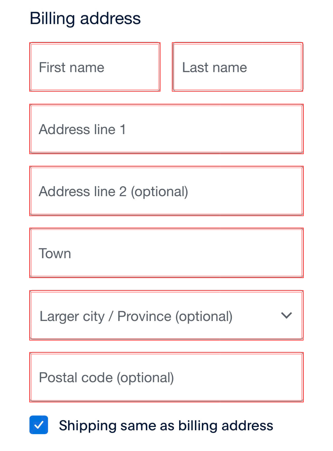Screen dimensions: 333x451
Task: Focus the Last name field
Action: tap(237, 67)
